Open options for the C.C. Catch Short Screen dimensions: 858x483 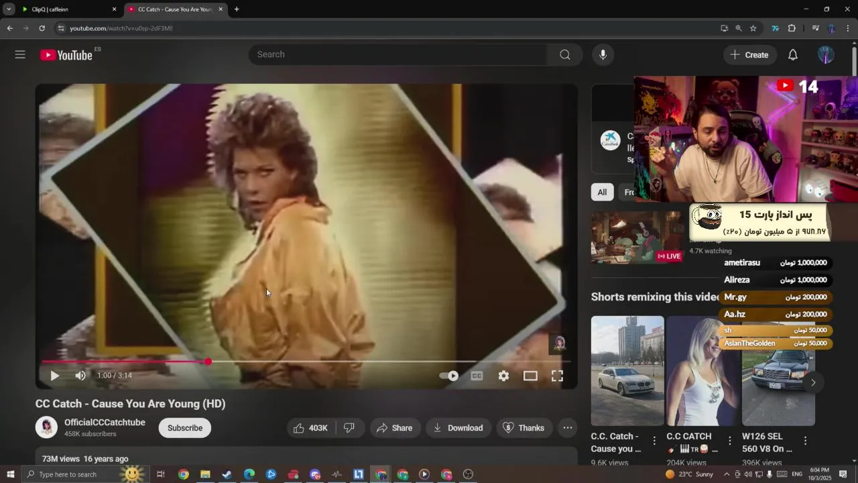point(655,441)
